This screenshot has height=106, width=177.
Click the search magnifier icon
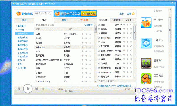point(50,14)
